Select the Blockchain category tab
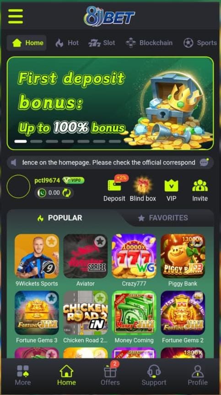This screenshot has width=221, height=395. pyautogui.click(x=149, y=43)
